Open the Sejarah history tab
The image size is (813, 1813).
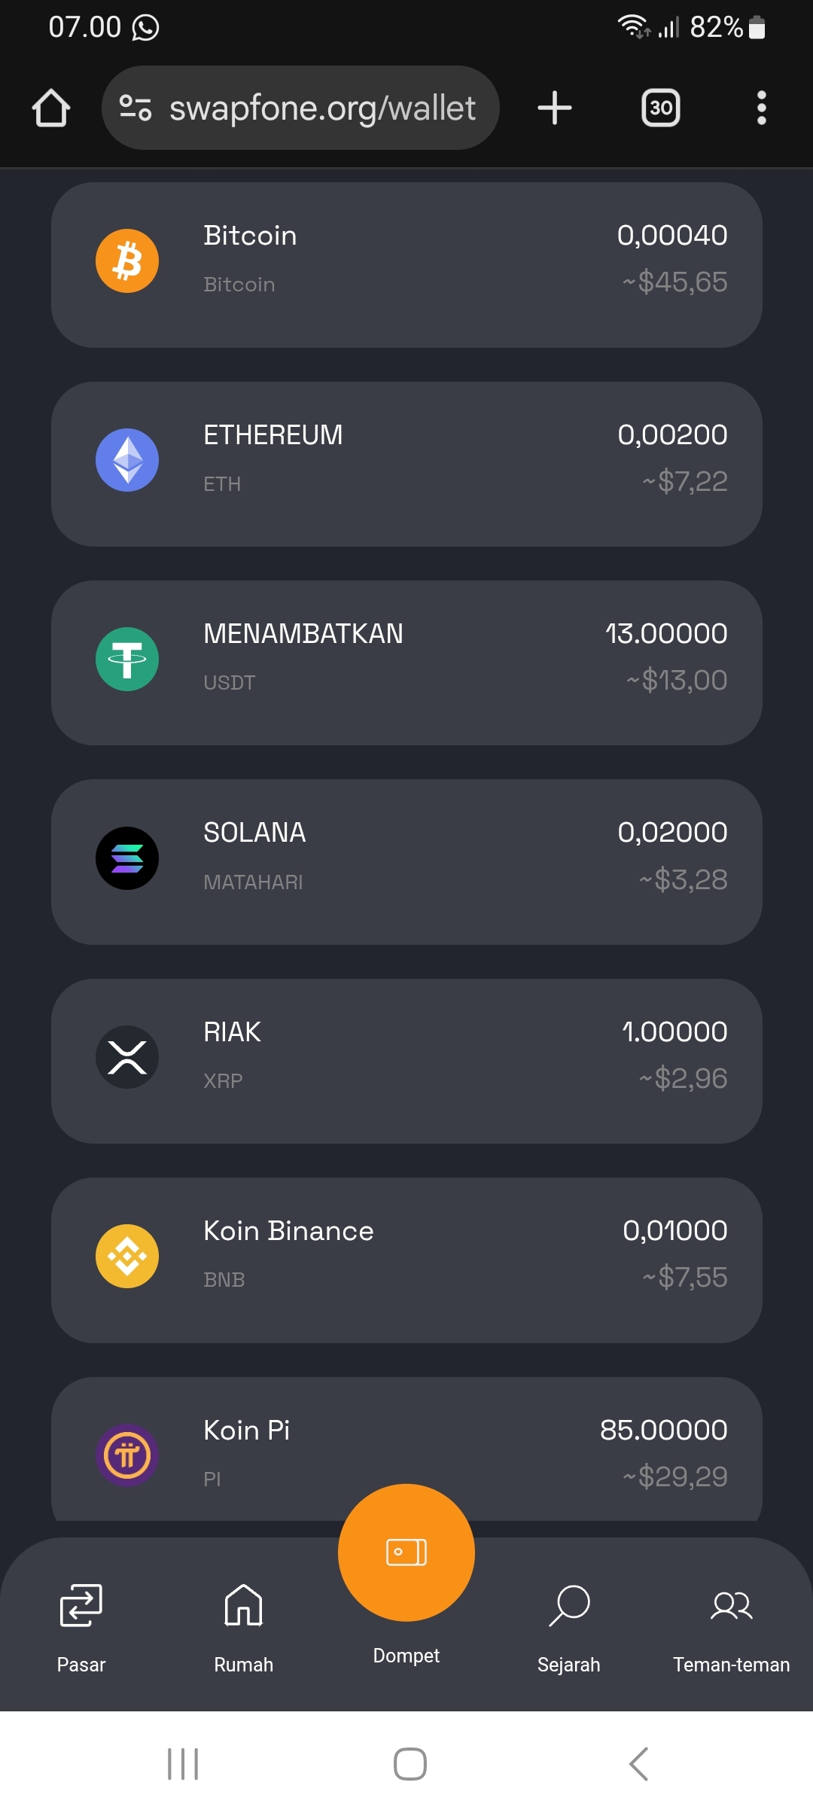click(569, 1626)
